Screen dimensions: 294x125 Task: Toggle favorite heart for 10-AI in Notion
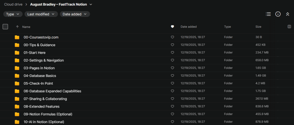click(x=172, y=122)
